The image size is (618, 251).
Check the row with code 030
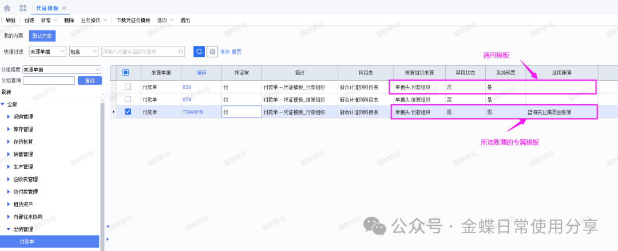coord(128,87)
